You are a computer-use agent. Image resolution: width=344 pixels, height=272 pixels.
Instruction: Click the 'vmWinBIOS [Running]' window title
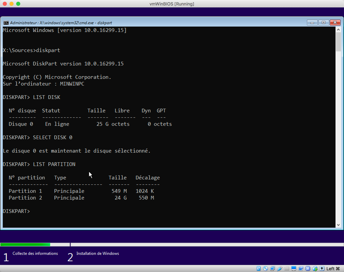tap(172, 4)
